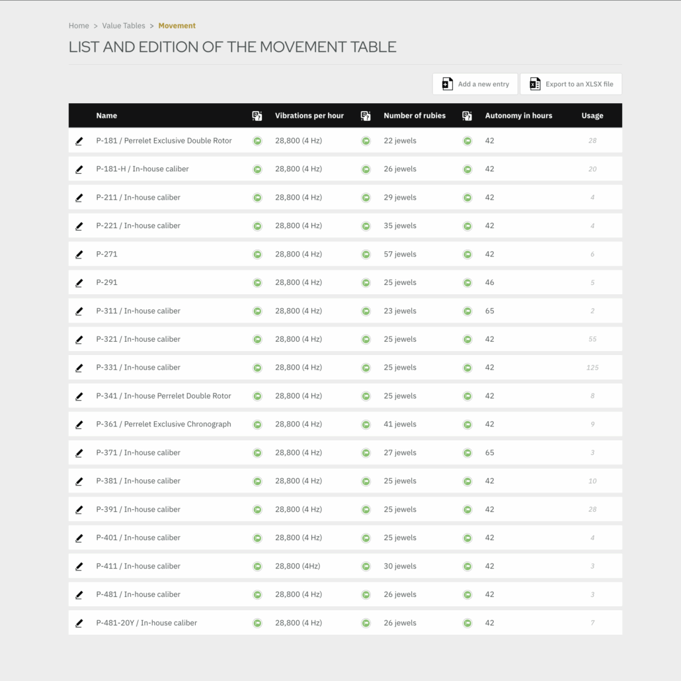This screenshot has height=681, width=681.
Task: Click the Vibrations per hour column header
Action: 309,116
